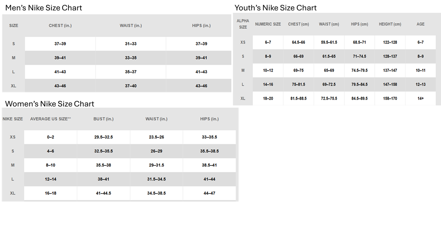
Task: Select the AGE header in Youth chart
Action: pos(420,24)
